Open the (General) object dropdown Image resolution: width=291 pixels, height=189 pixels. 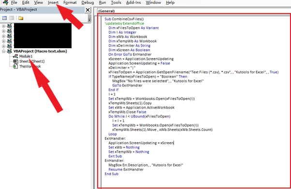194,11
